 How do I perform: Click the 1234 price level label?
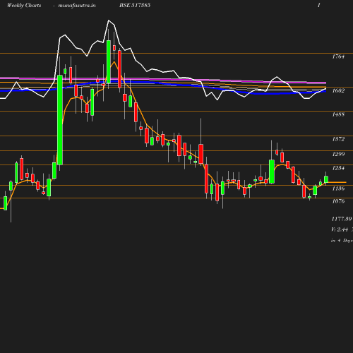(x=338, y=168)
